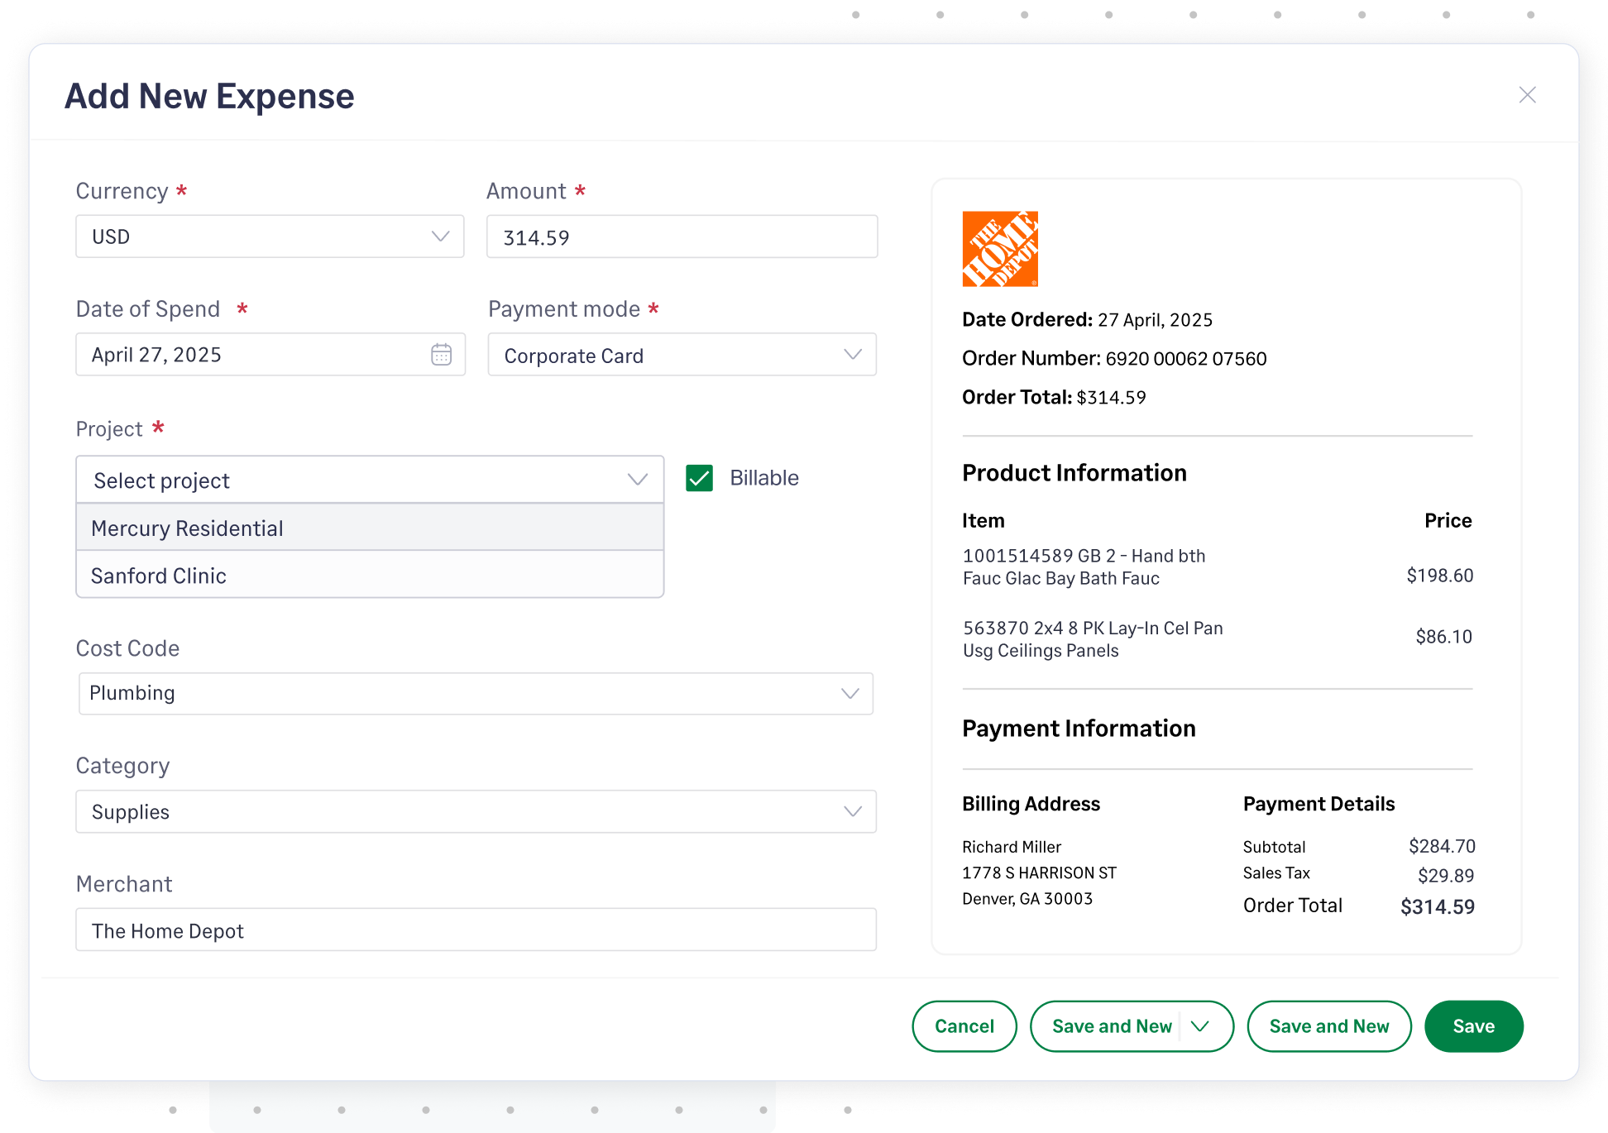Screen dimensions: 1608x1133
Task: Close the Add New Expense dialog
Action: pyautogui.click(x=1527, y=95)
